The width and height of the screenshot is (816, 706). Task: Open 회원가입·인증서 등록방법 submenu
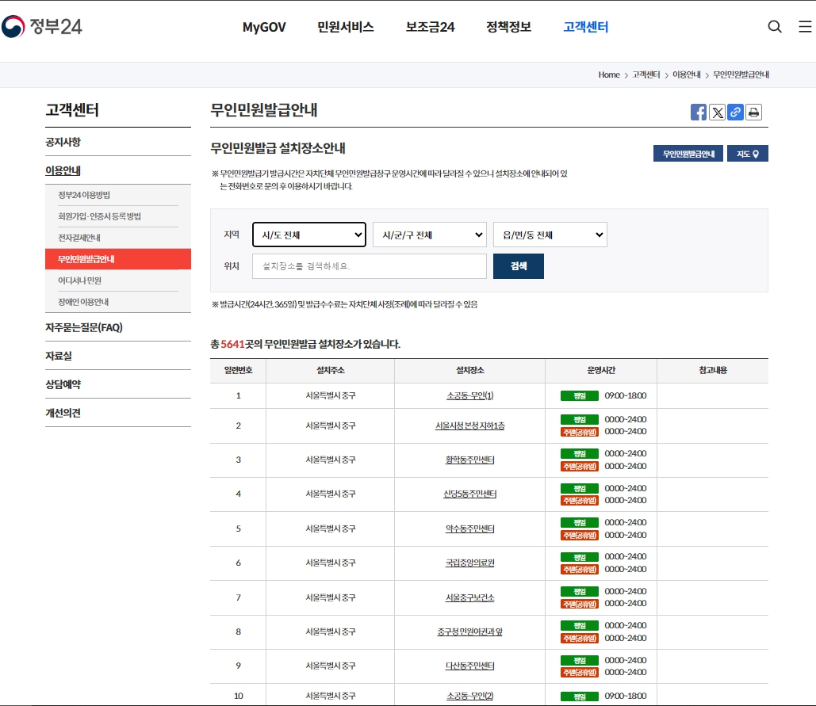click(x=99, y=216)
